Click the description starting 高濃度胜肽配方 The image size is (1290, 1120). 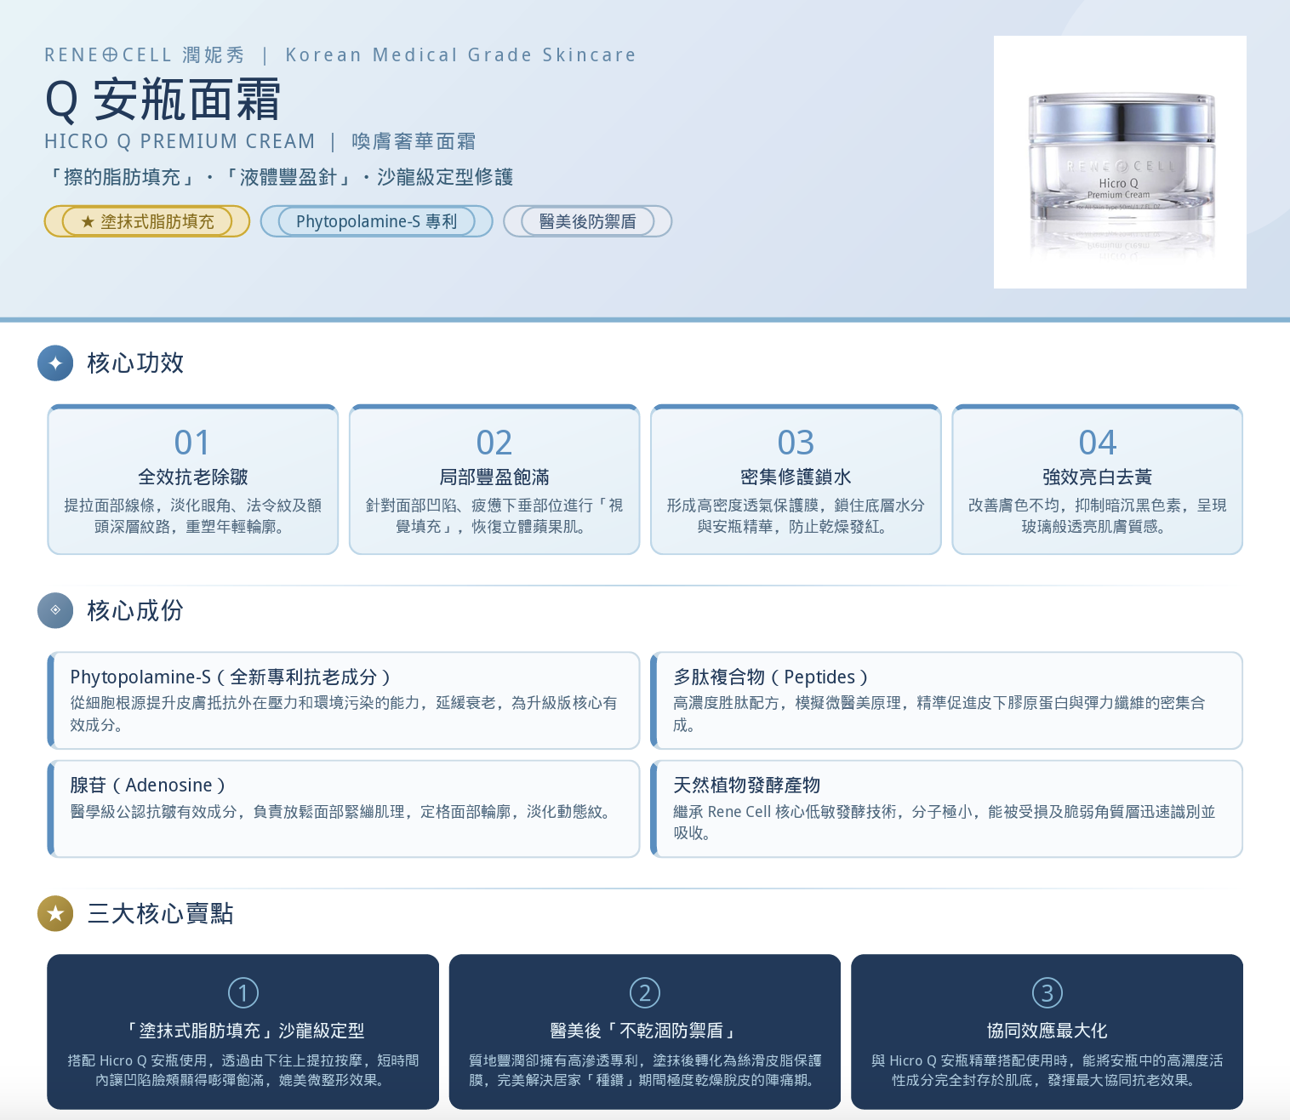939,714
